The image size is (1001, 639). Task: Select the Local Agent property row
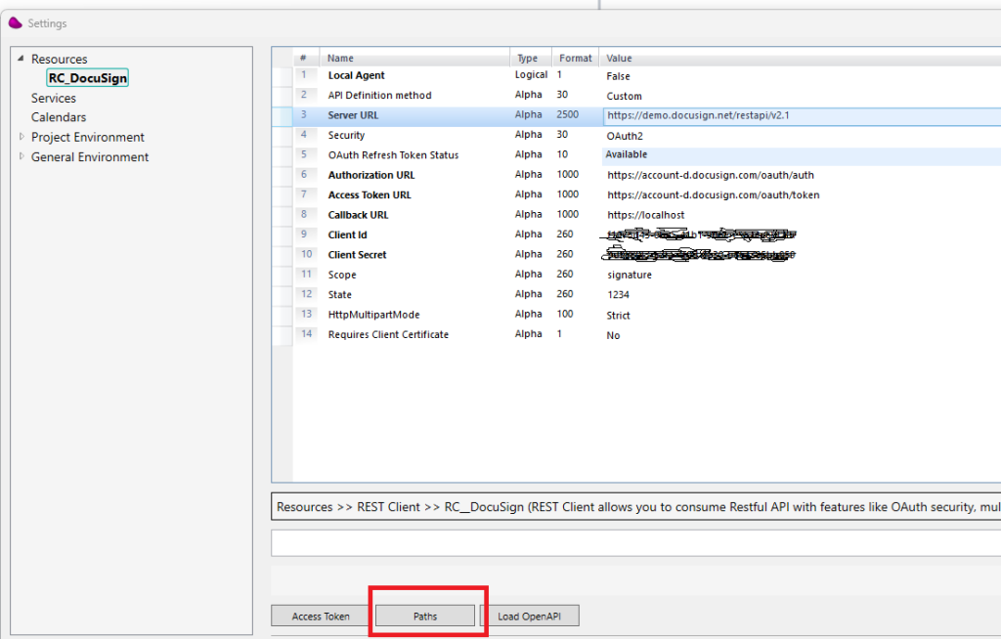pos(356,75)
